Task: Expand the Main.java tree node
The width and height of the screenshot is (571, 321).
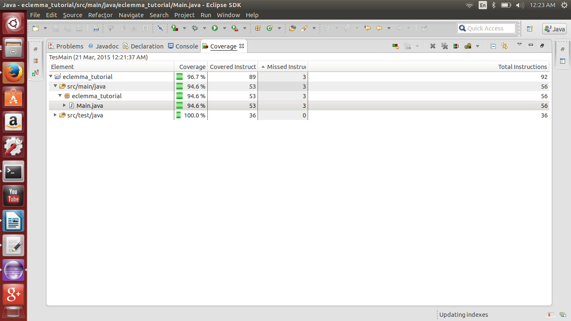Action: tap(64, 105)
